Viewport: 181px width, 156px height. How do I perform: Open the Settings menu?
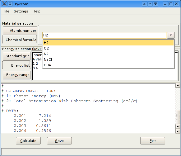coord(21,11)
